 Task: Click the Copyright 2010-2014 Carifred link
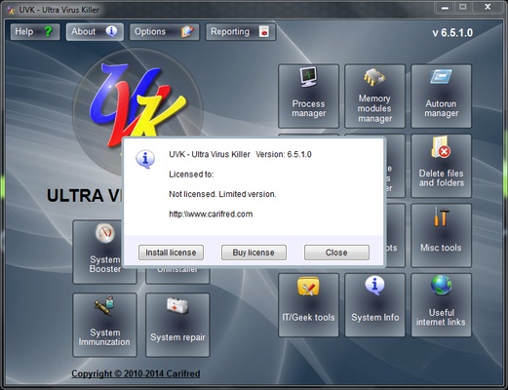[136, 373]
